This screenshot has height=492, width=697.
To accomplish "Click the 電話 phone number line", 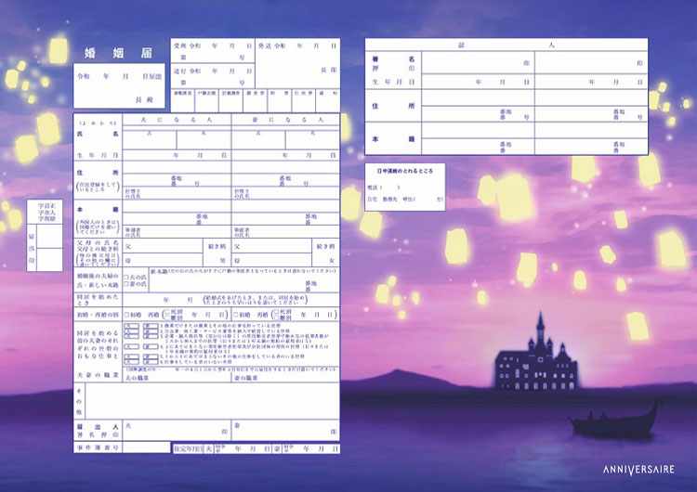I will click(384, 188).
